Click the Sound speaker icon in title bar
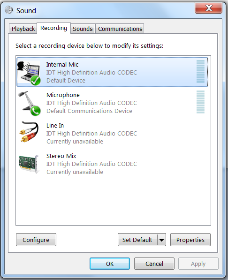This screenshot has width=228, height=280. [x=9, y=10]
